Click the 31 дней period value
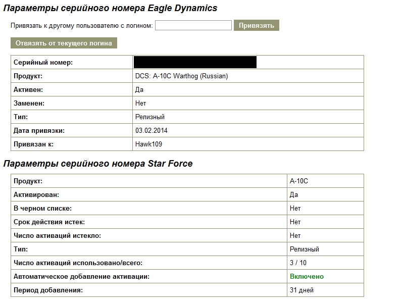Screen dimensions: 404x303 click(301, 290)
